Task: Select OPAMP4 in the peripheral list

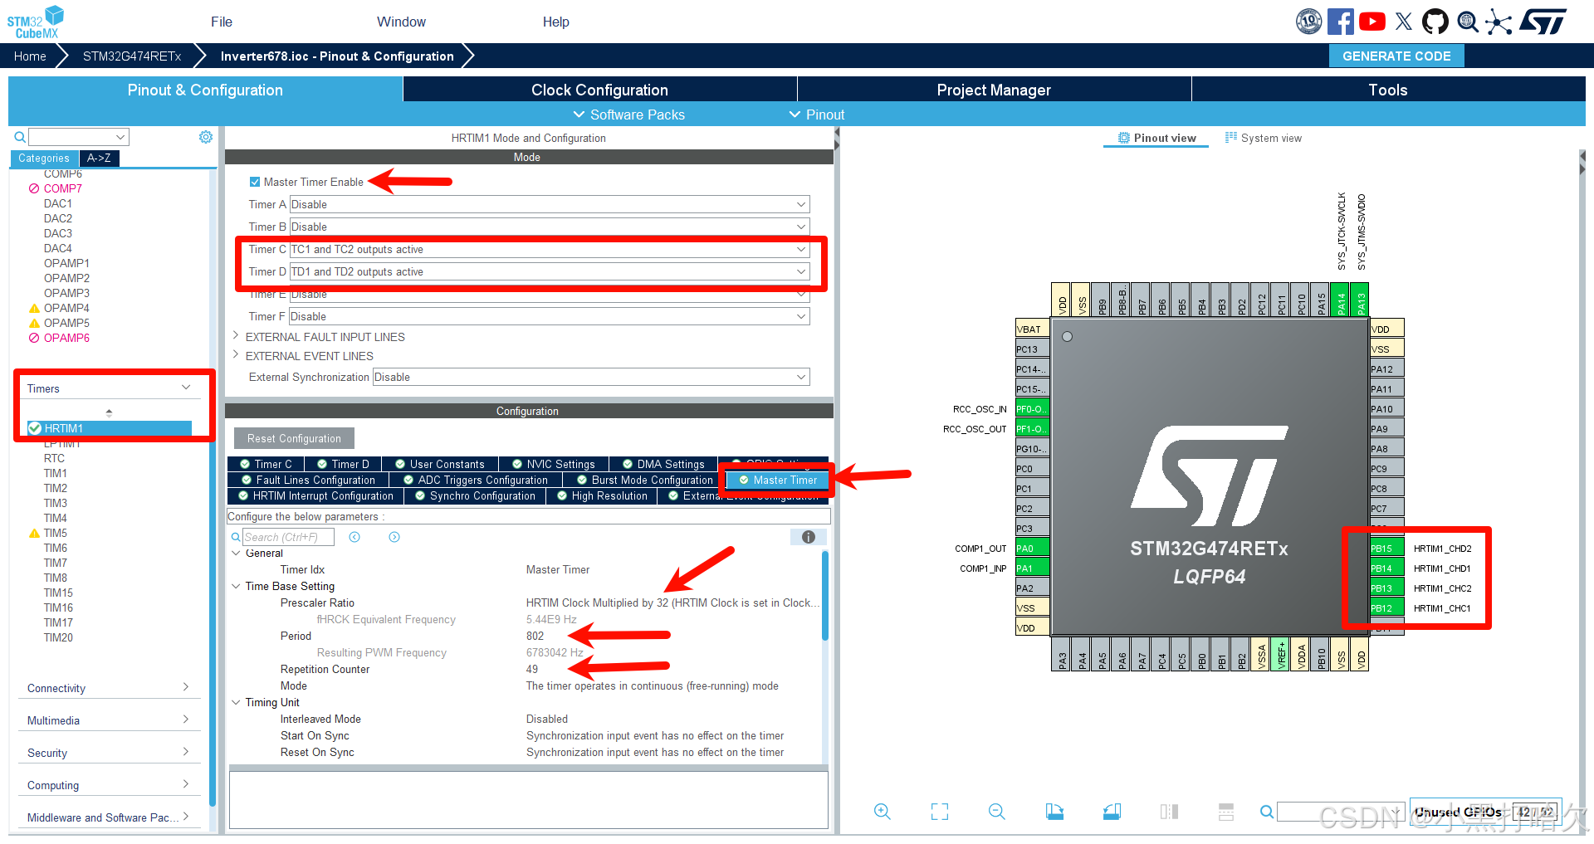Action: point(66,308)
